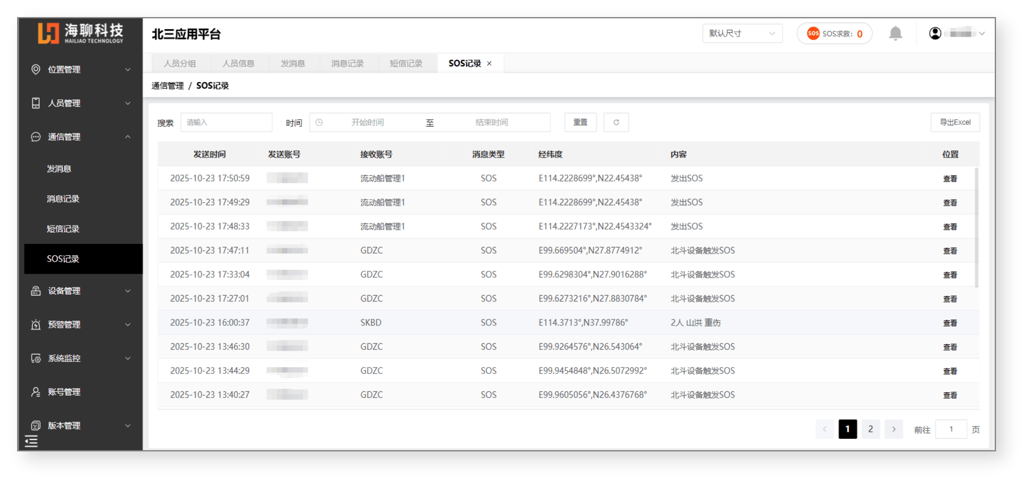Click the SKBD receiving account cell

371,323
